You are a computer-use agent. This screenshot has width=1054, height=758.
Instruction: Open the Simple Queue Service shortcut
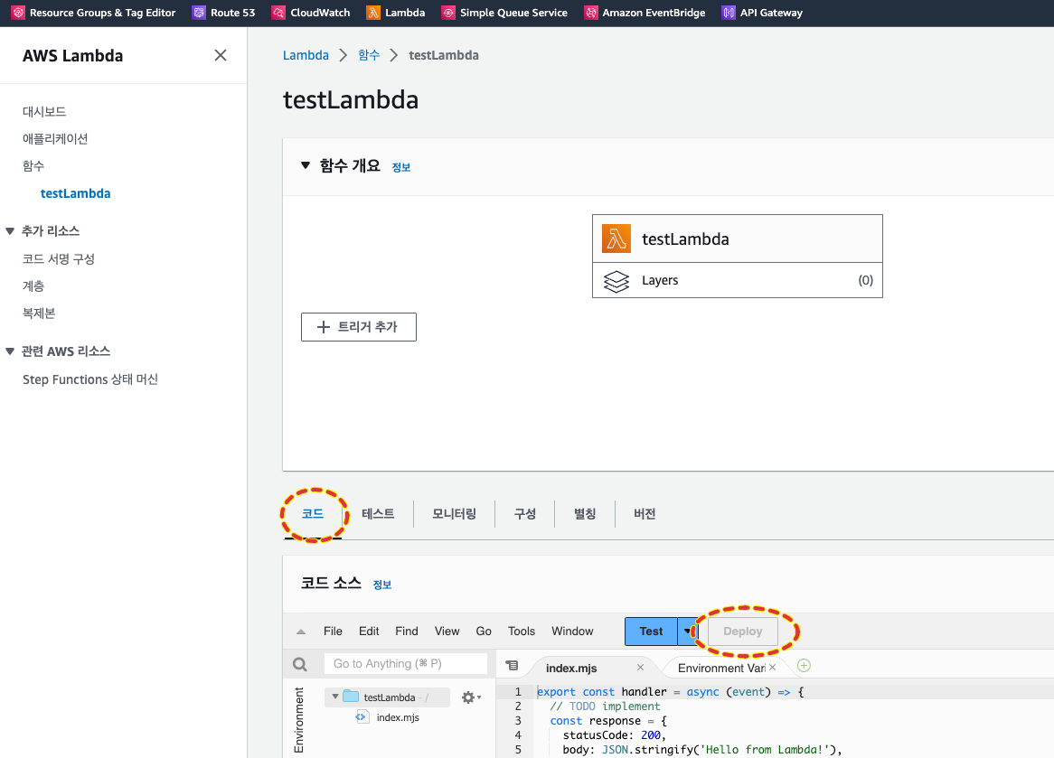click(x=504, y=13)
